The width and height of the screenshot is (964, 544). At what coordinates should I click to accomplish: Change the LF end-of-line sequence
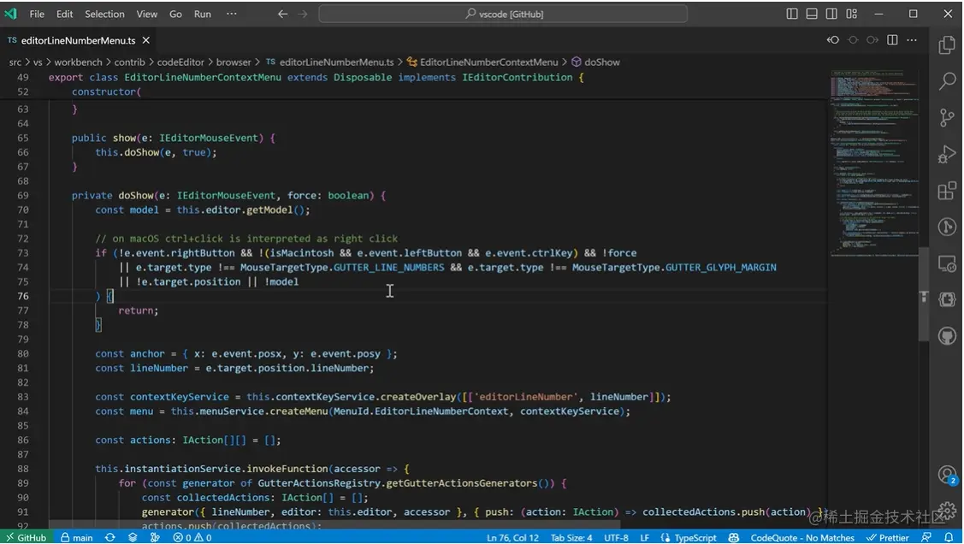click(644, 537)
